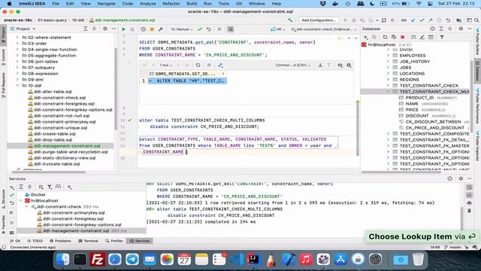Expand the 08-expression folder
The width and height of the screenshot is (481, 271).
(17, 74)
